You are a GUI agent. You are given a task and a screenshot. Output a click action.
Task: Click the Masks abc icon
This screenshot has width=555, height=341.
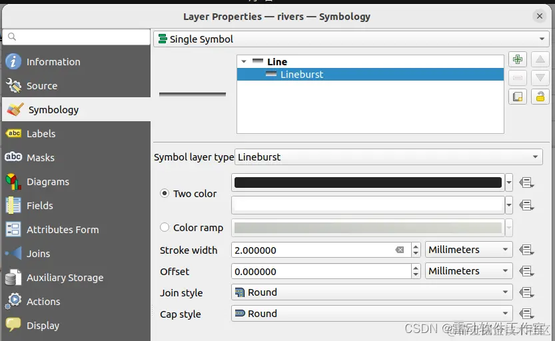coord(13,157)
